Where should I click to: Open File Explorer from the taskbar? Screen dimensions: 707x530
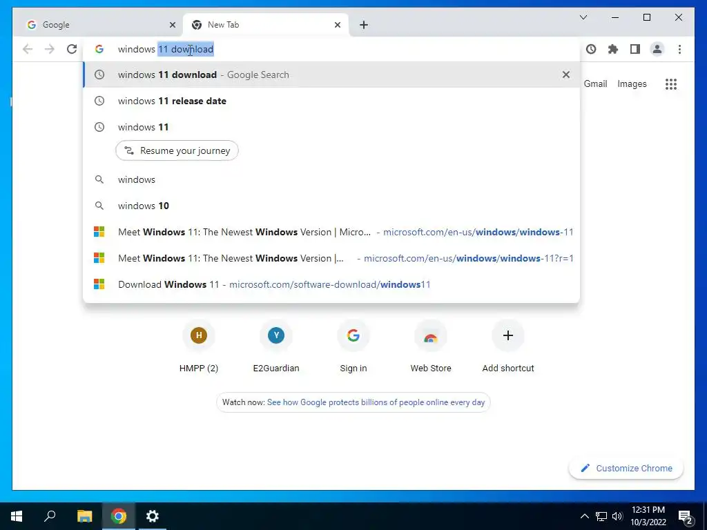84,516
